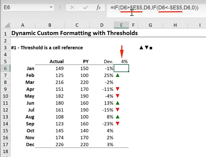The height and width of the screenshot is (157, 206).
Task: Select the green up arrow in Aug row
Action: 118,117
